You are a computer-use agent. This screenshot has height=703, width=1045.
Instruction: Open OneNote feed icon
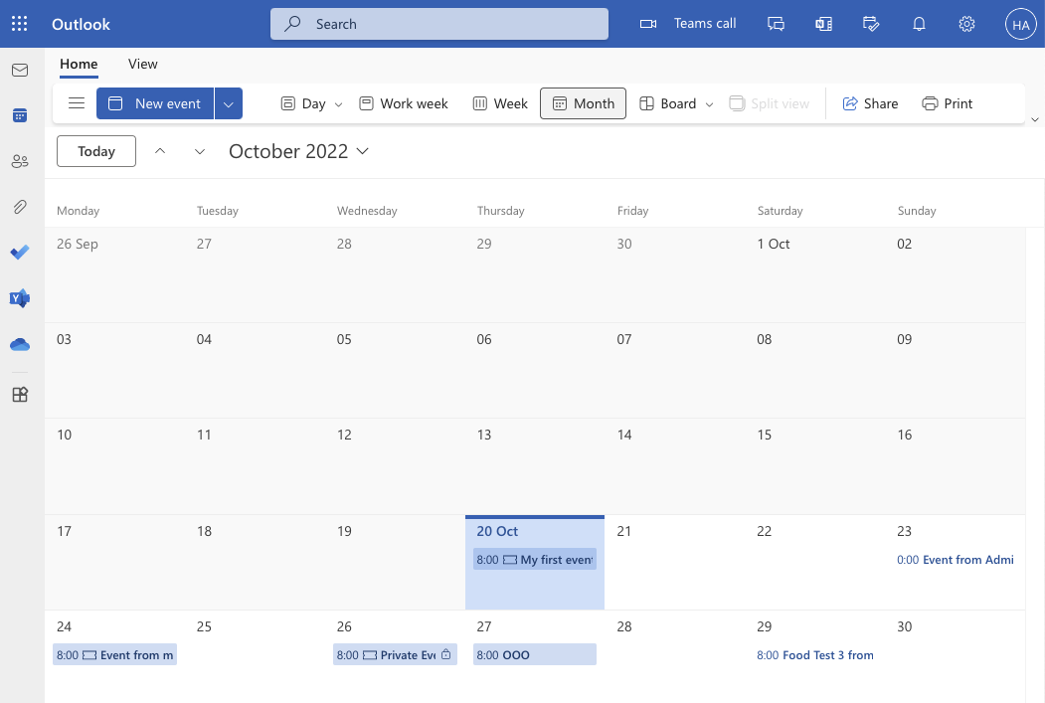tap(823, 24)
